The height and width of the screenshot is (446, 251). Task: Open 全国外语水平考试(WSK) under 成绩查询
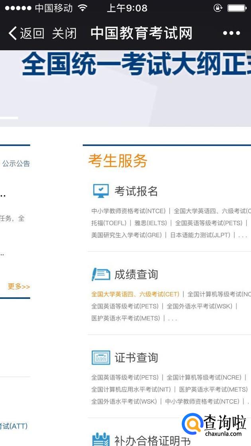199,306
